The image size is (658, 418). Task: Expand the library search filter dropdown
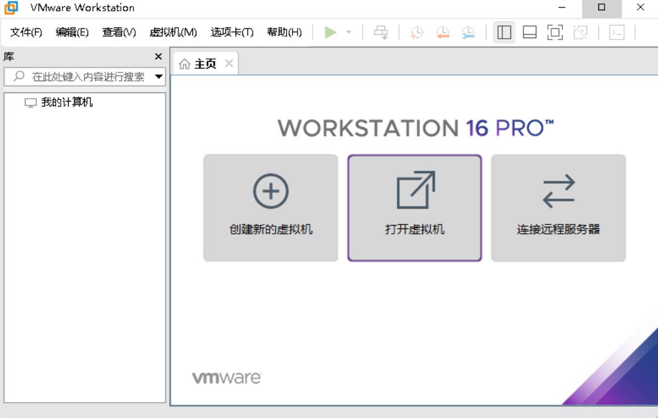[158, 77]
